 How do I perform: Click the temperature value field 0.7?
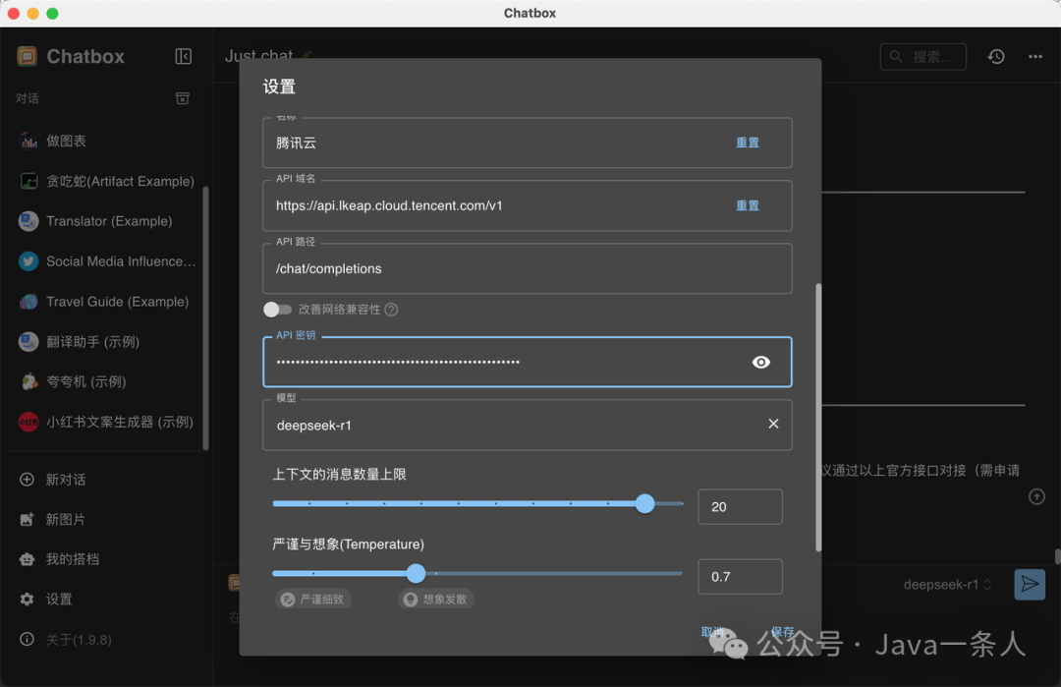pos(741,577)
